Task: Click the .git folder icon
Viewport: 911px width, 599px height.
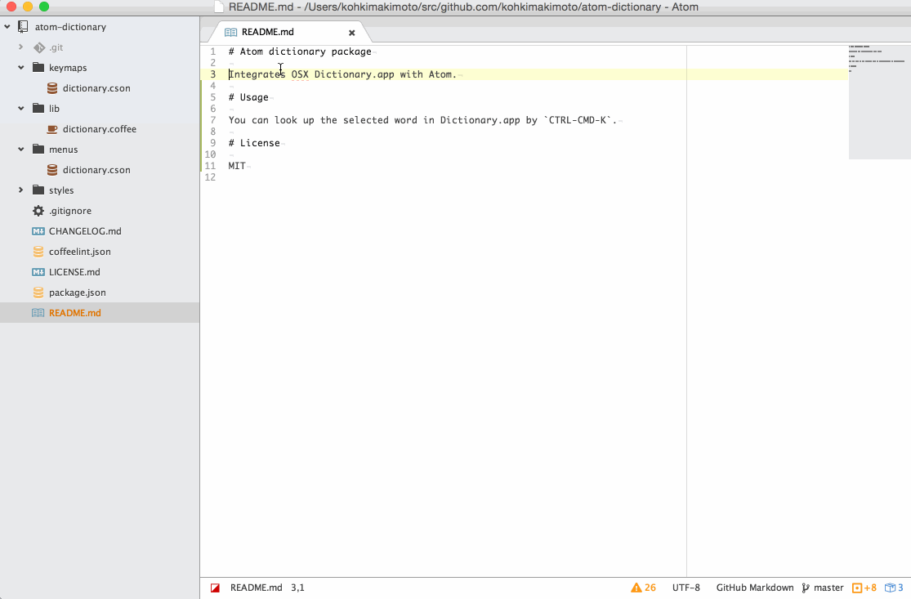Action: coord(39,47)
